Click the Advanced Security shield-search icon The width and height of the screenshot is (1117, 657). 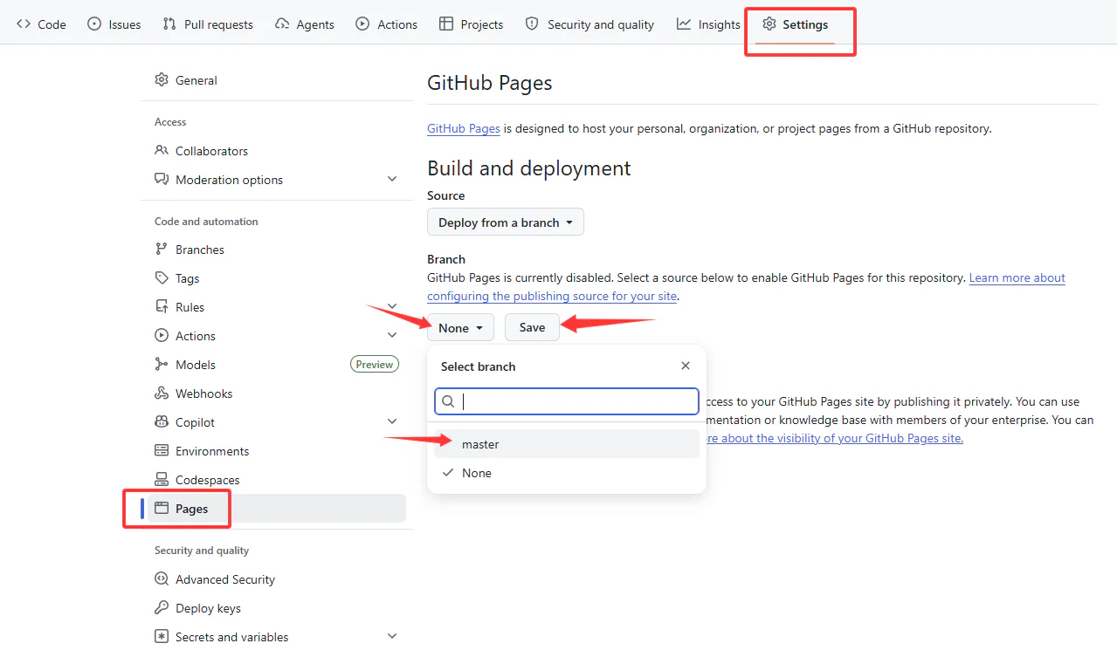point(162,579)
